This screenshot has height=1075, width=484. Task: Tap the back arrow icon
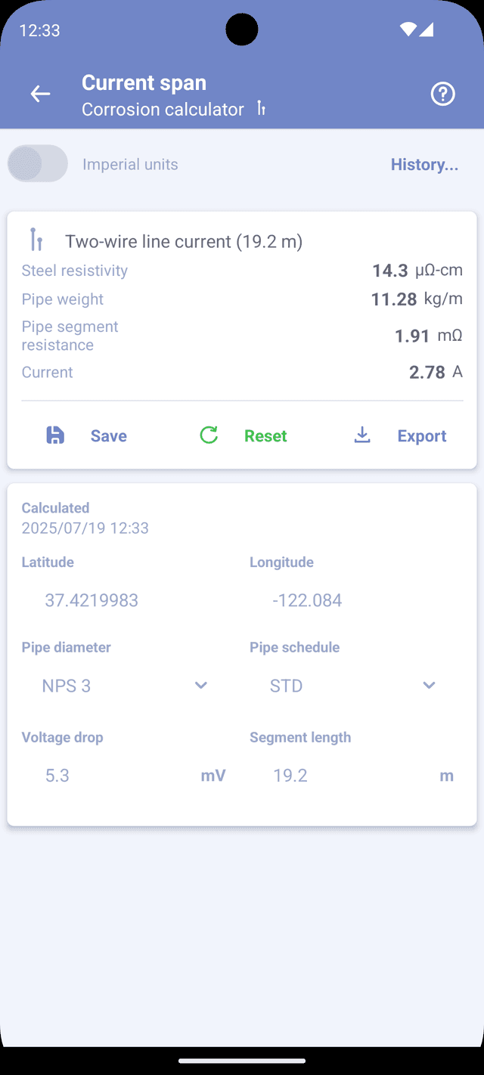tap(40, 94)
